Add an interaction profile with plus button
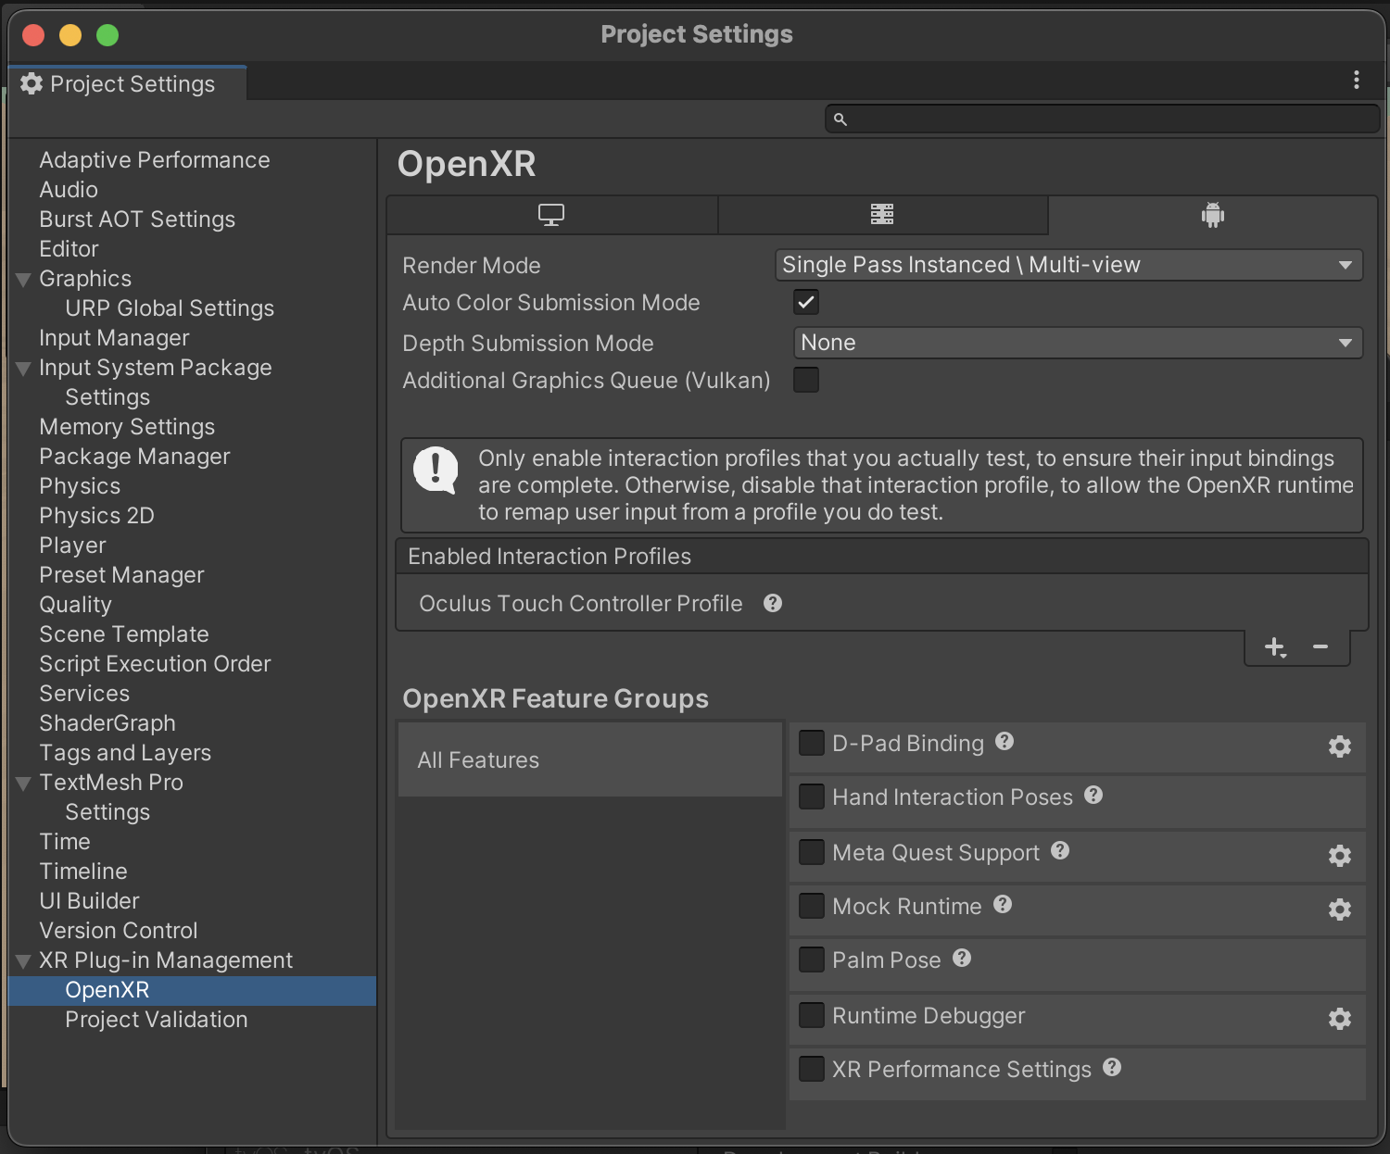Screen dimensions: 1390x1154 pyautogui.click(x=1275, y=647)
